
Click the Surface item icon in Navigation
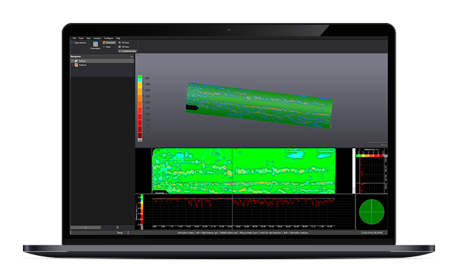point(76,61)
